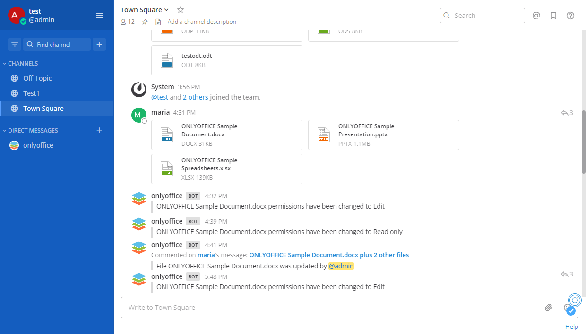Image resolution: width=586 pixels, height=334 pixels.
Task: Click the paperclip attach file icon
Action: tap(548, 308)
